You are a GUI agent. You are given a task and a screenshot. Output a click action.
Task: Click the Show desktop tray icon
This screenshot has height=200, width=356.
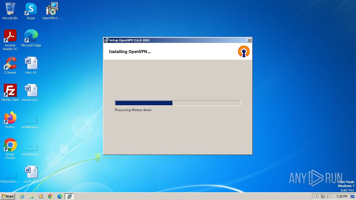click(353, 196)
